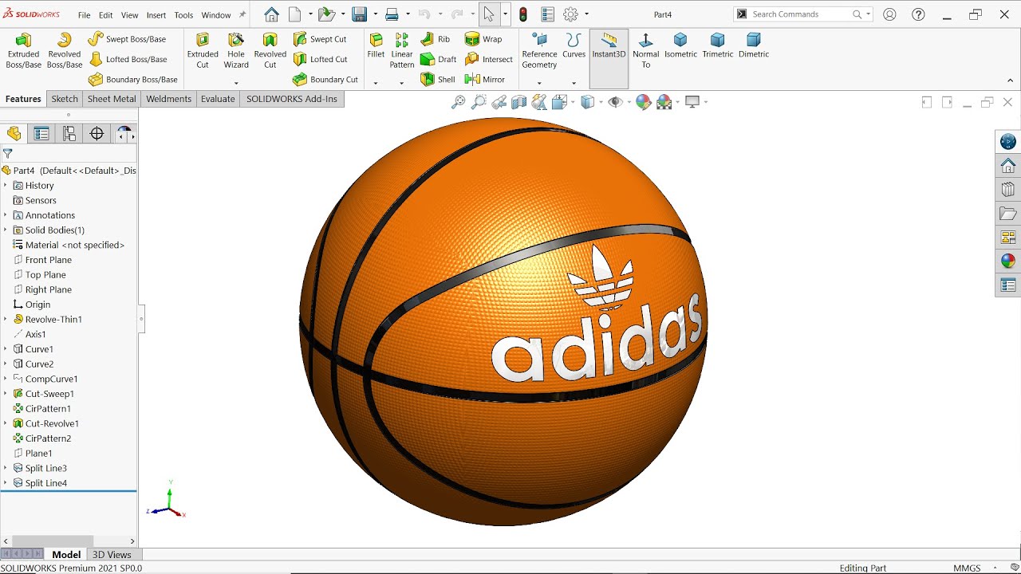Switch to the Sketch tab
1021x574 pixels.
tap(65, 99)
